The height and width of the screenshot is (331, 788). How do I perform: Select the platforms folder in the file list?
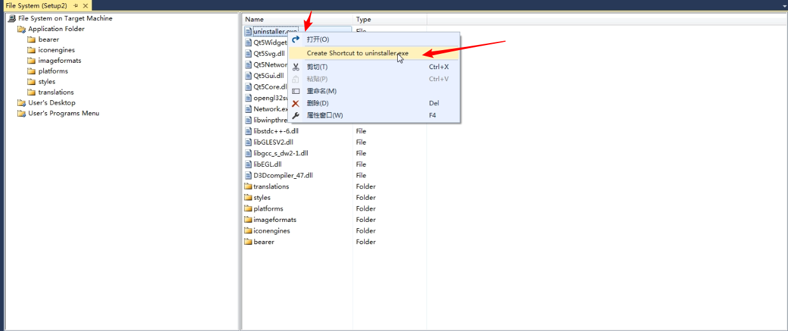click(x=268, y=209)
